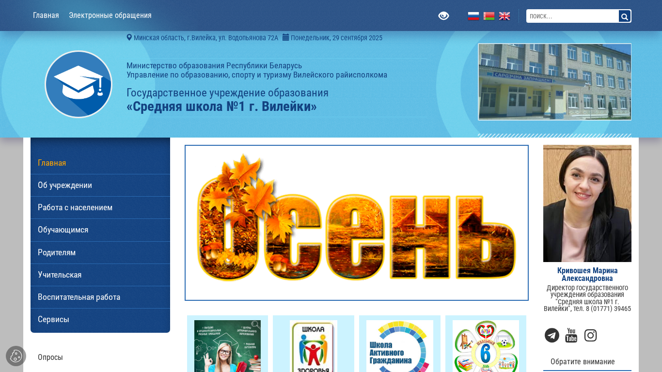Screen dimensions: 662x372
Task: Toggle the visually impaired eye icon
Action: coord(443,16)
